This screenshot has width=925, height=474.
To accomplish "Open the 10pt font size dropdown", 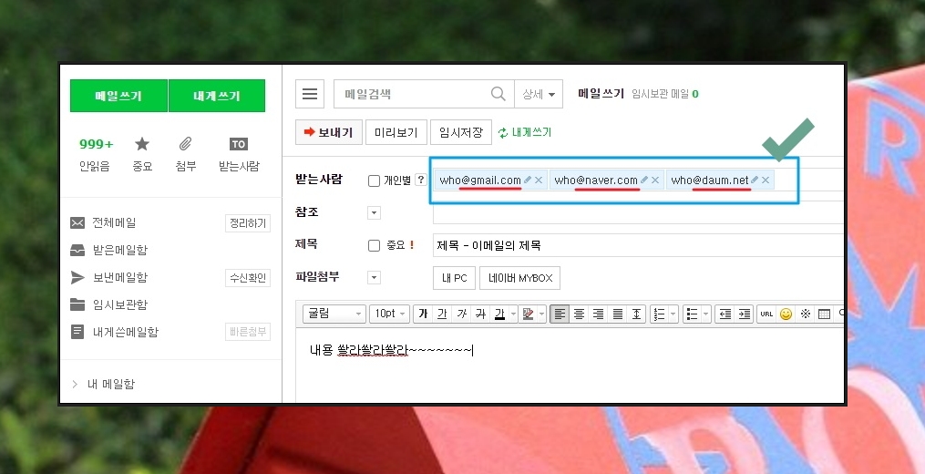I will (389, 314).
